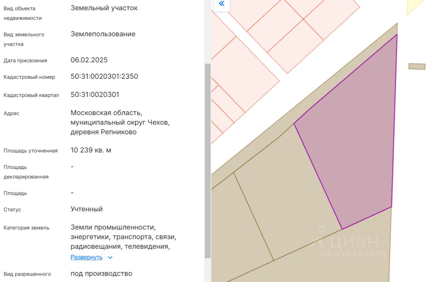Click the Землепользование value
428x282 pixels.
point(103,34)
